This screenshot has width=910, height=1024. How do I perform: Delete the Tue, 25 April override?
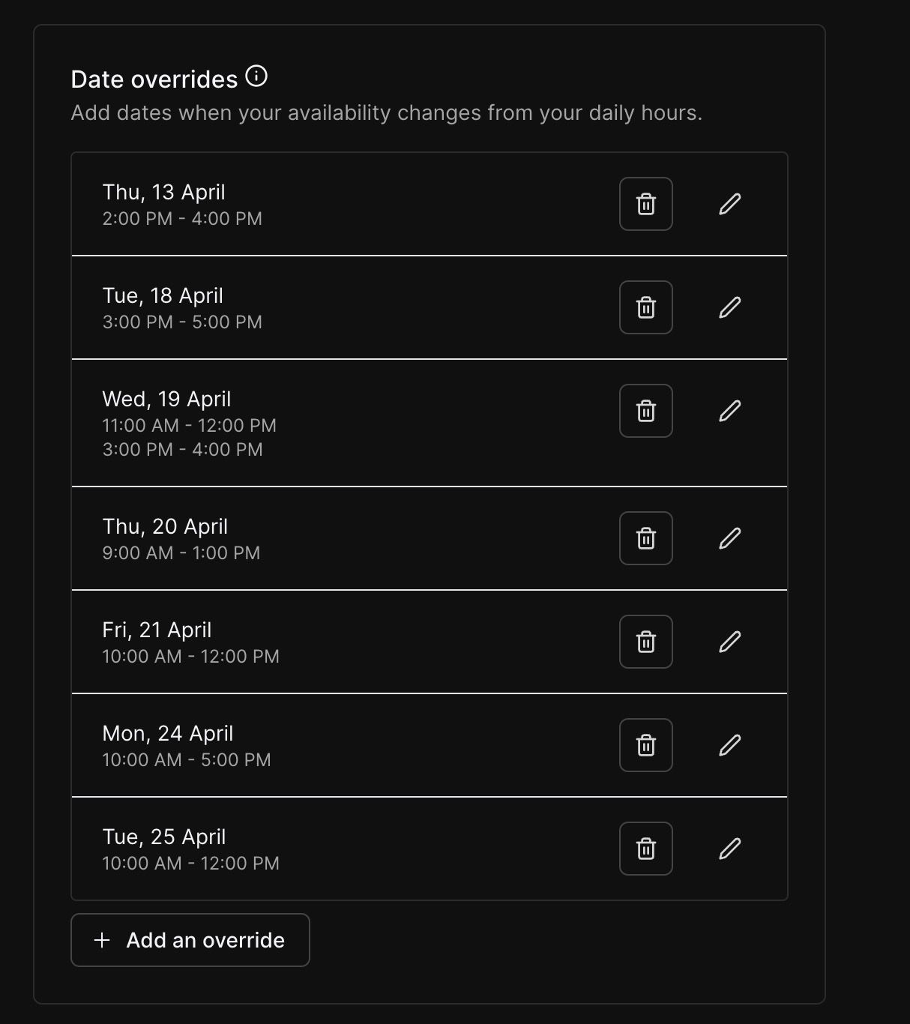[645, 848]
